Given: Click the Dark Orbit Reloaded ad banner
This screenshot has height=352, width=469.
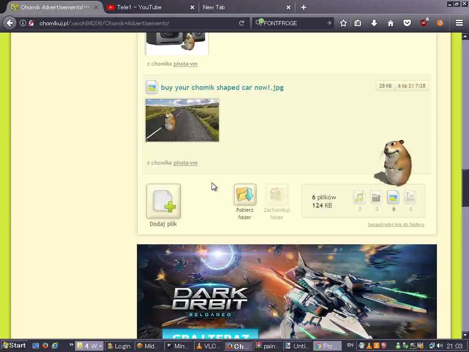Looking at the screenshot, I should (x=287, y=291).
